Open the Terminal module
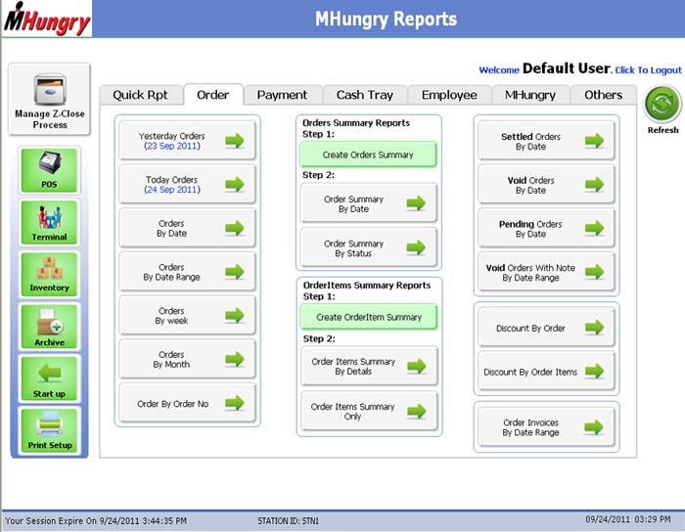Screen dimensions: 685x532 (49, 223)
